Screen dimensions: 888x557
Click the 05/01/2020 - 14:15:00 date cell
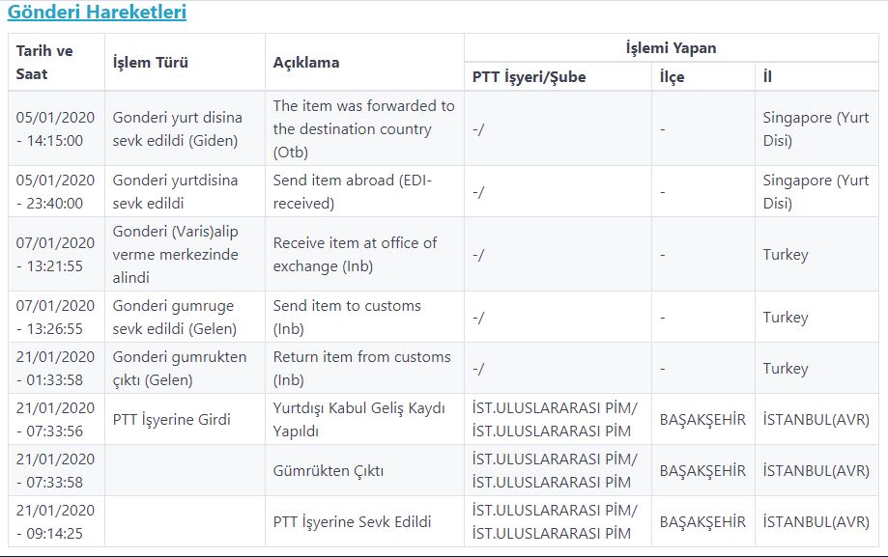click(x=56, y=128)
